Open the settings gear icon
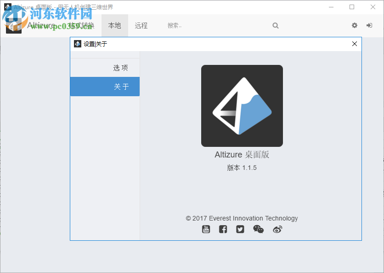The height and width of the screenshot is (273, 384). click(x=354, y=25)
